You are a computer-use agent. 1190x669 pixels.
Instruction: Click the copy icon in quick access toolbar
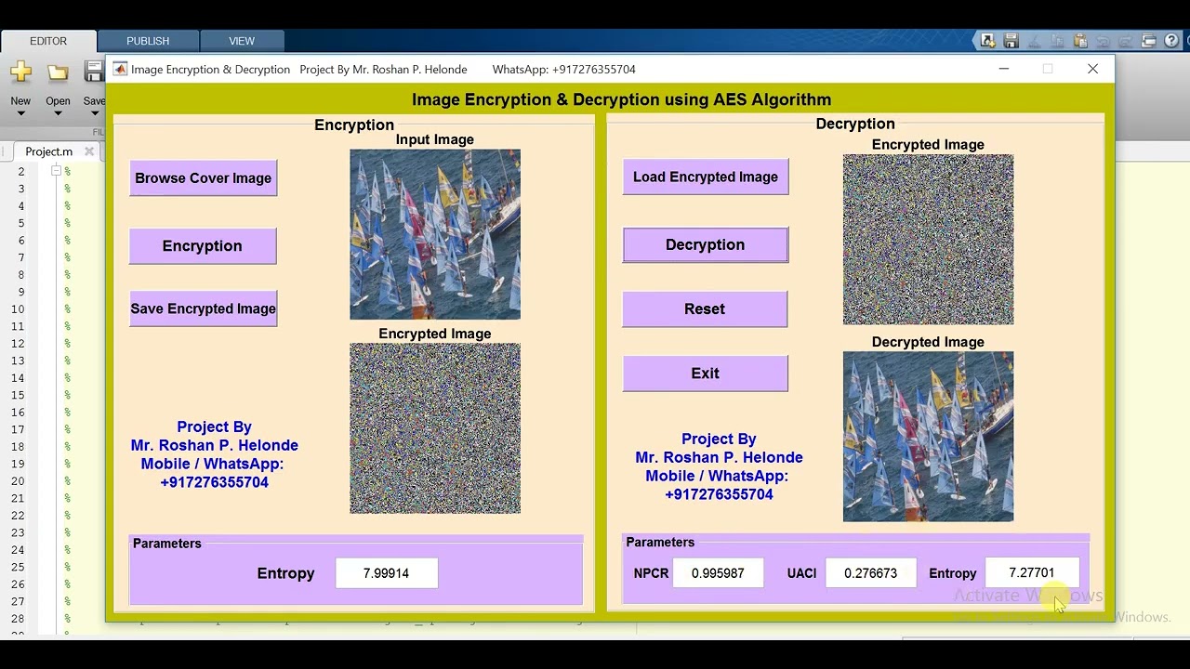pos(1057,41)
